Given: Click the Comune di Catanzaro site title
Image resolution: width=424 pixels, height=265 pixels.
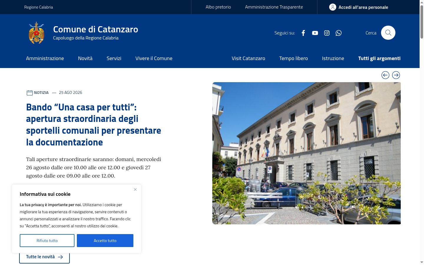Looking at the screenshot, I should coord(95,29).
